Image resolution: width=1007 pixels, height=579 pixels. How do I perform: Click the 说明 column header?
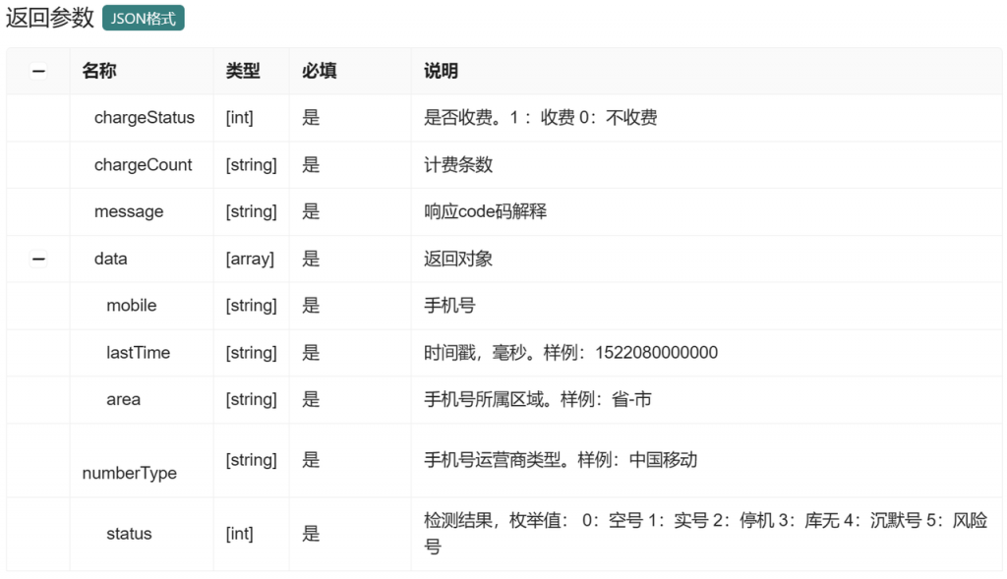[x=441, y=71]
